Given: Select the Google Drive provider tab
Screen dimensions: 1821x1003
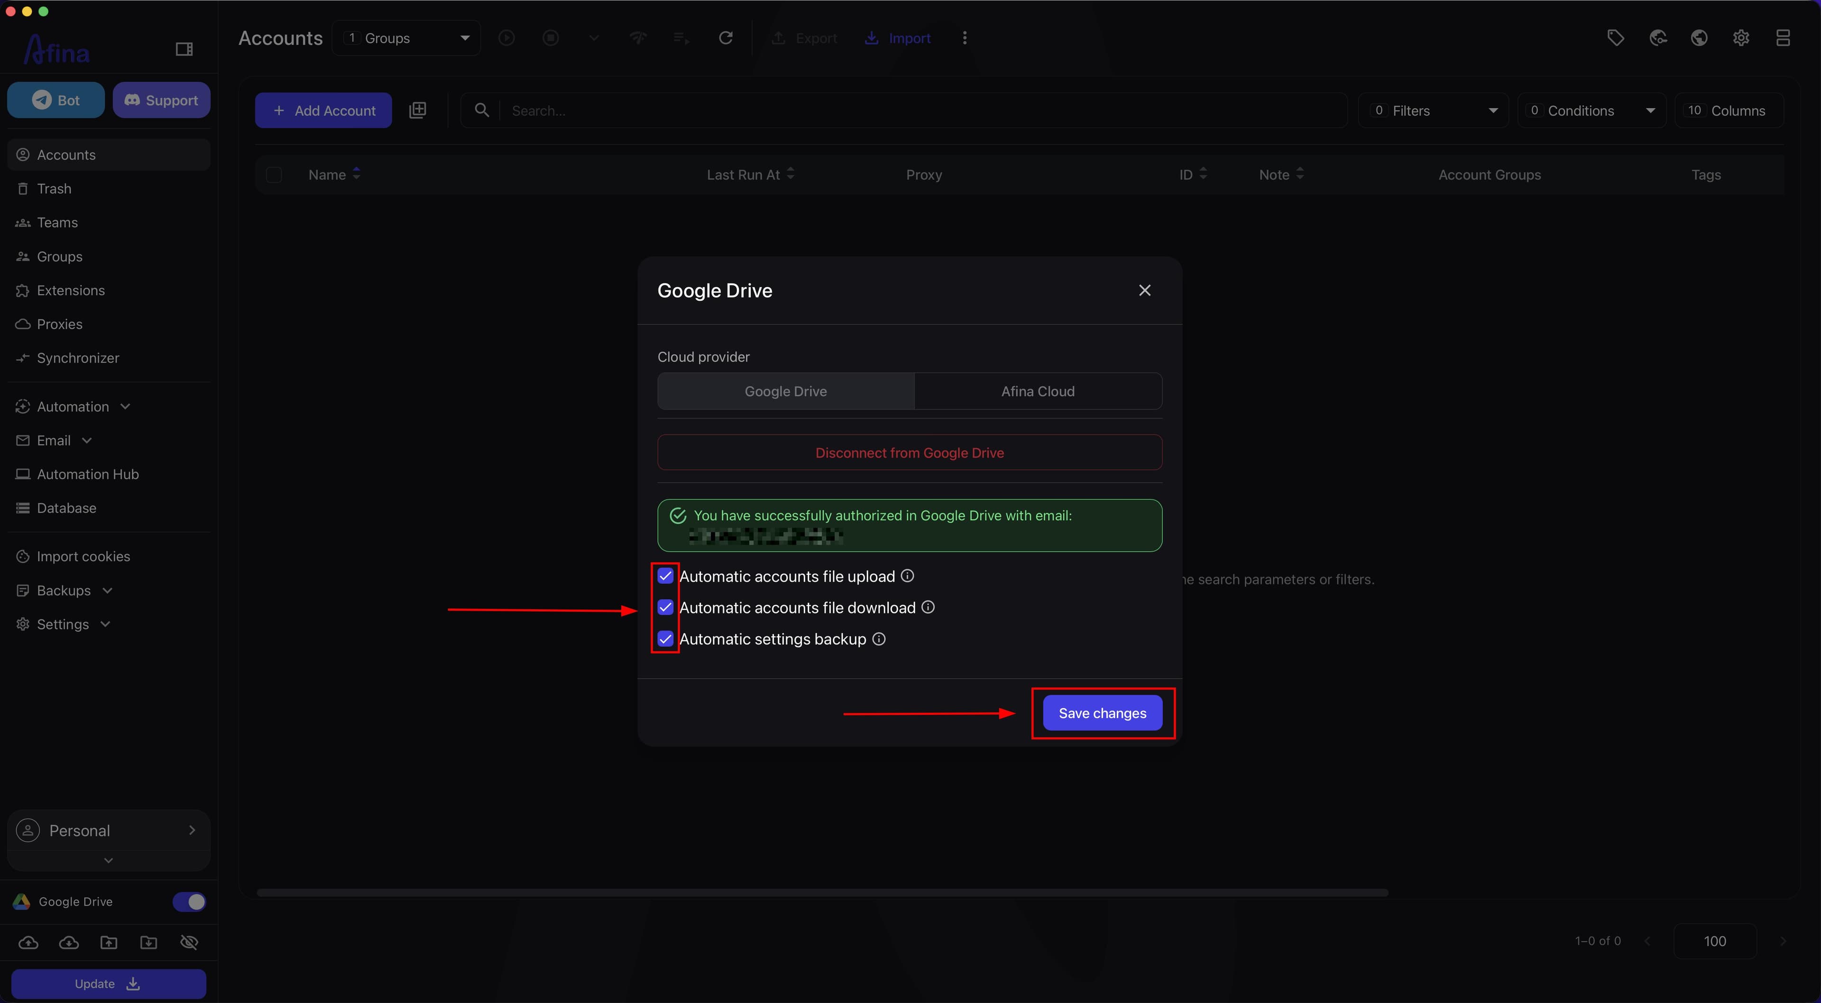Looking at the screenshot, I should coord(785,391).
